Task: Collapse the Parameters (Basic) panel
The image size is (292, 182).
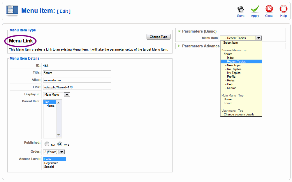Action: (179, 31)
